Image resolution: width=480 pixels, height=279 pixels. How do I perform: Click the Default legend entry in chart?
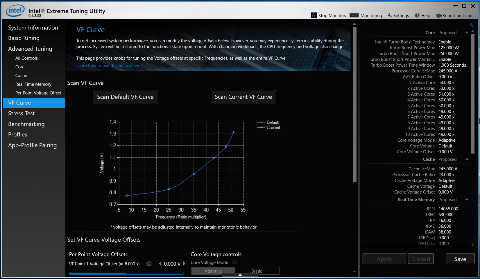[268, 122]
